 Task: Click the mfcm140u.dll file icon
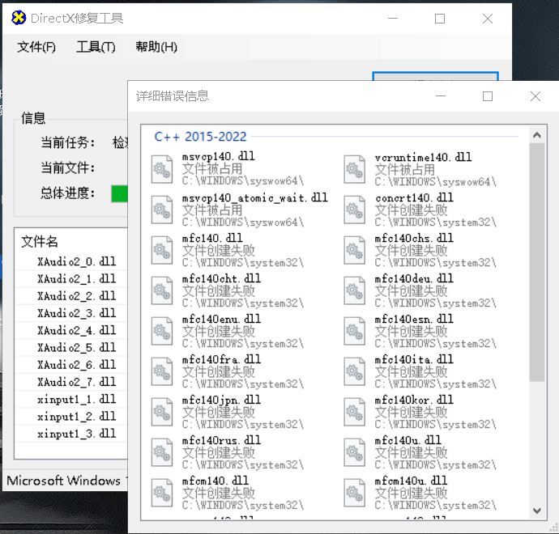354,493
